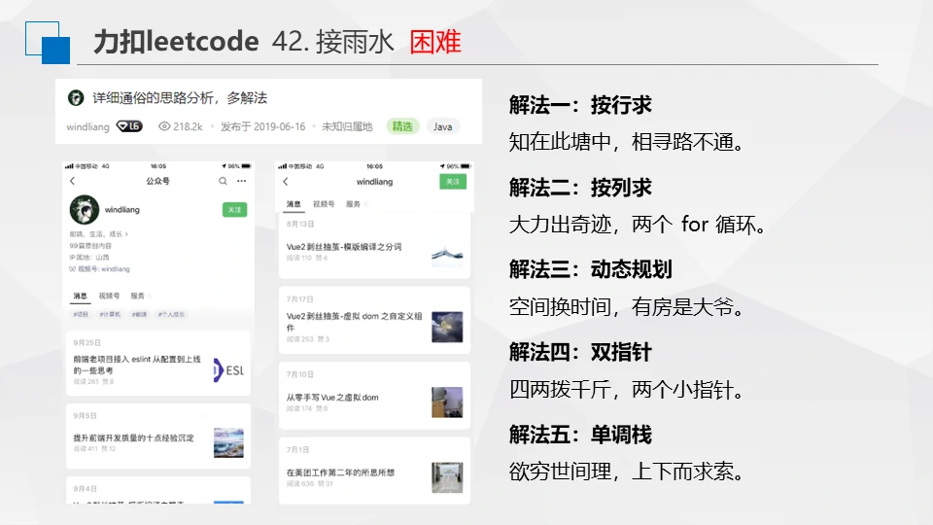This screenshot has height=525, width=933.
Task: Open search via the magnifier icon
Action: (x=223, y=181)
